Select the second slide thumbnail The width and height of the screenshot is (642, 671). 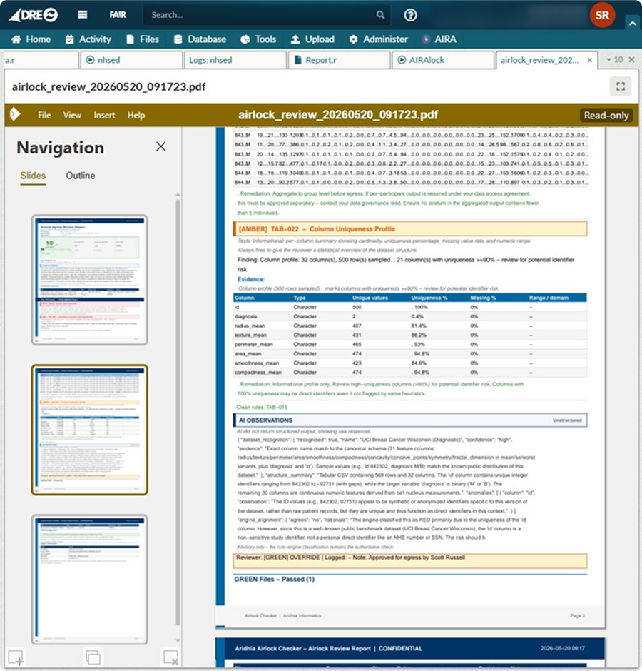click(x=90, y=430)
